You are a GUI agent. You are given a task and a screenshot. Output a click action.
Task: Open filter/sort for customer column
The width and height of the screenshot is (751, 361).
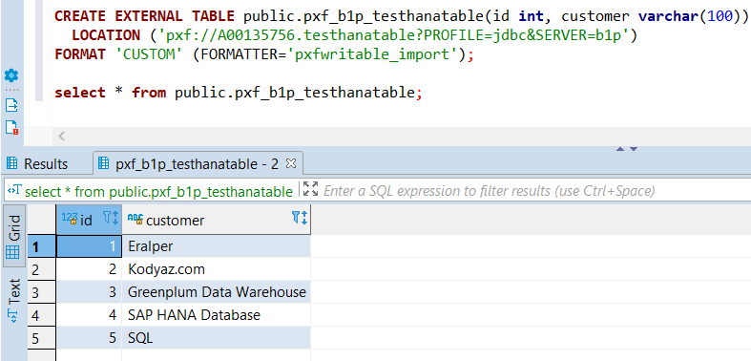(x=300, y=218)
